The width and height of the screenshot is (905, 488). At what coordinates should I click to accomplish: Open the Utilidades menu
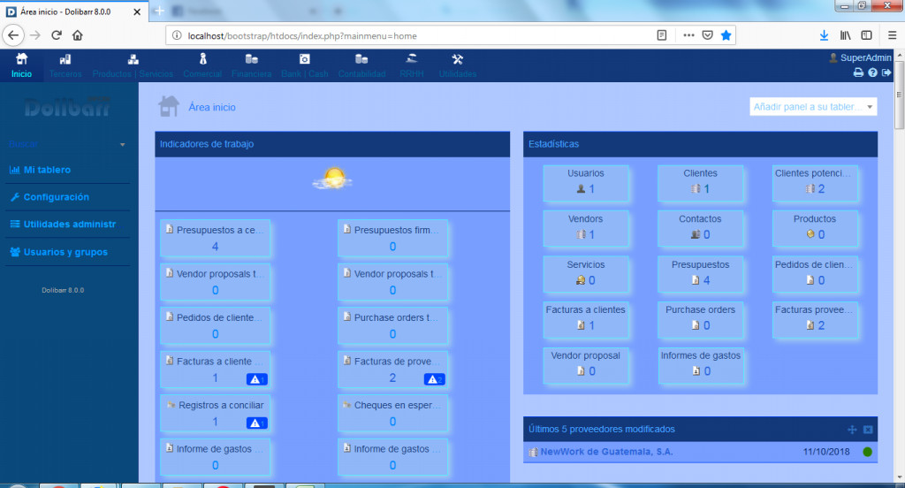click(x=457, y=65)
